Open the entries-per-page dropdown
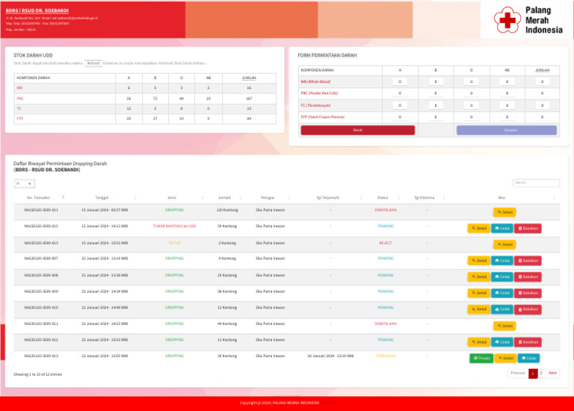The image size is (574, 411). pos(24,183)
